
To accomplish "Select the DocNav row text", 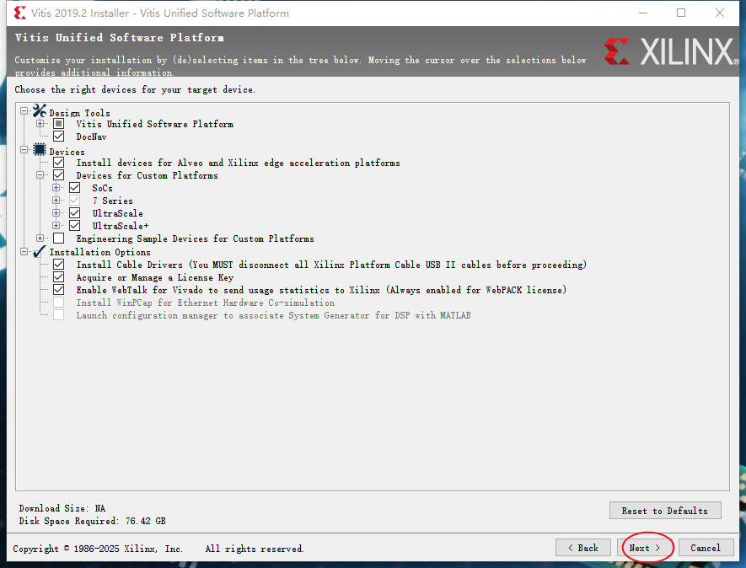I will tap(91, 137).
